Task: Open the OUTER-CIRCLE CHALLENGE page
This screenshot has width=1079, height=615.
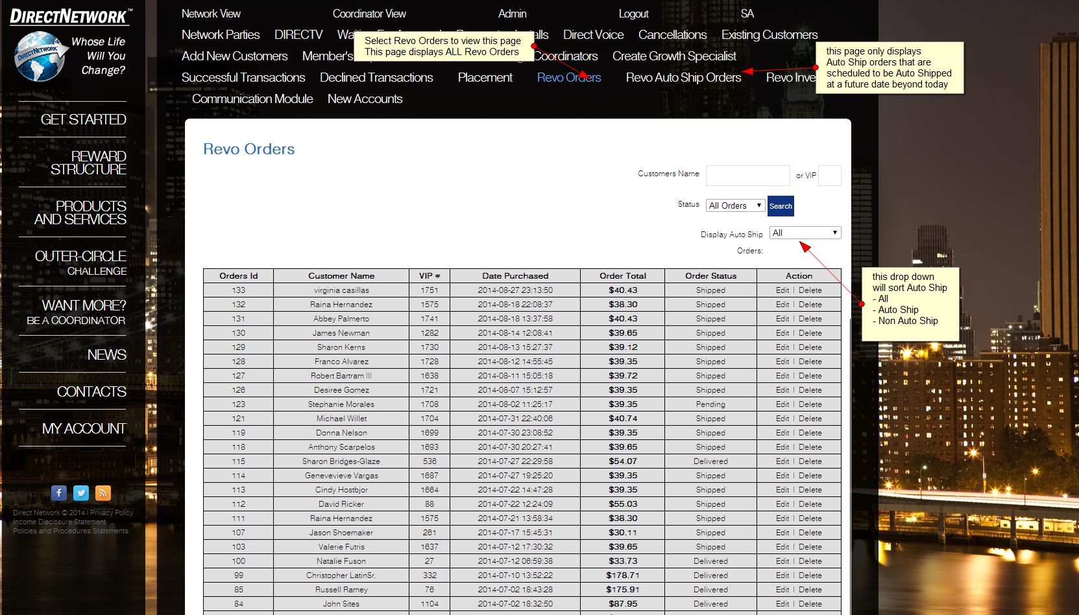Action: [80, 262]
